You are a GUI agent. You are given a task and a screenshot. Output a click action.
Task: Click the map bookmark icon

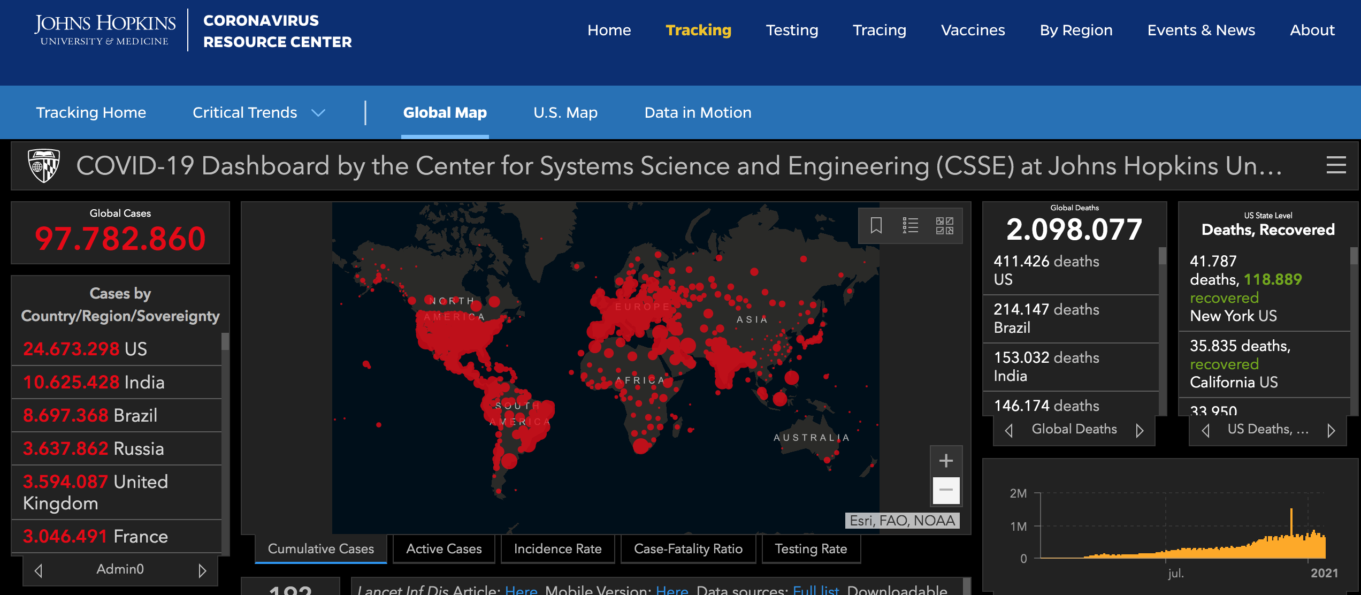876,225
